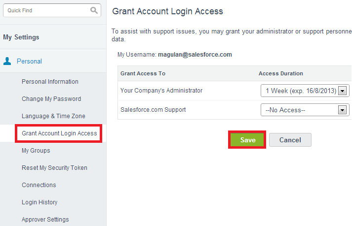Viewport: 352px width, 226px height.
Task: Go to Reset My Security Token
Action: (x=54, y=168)
